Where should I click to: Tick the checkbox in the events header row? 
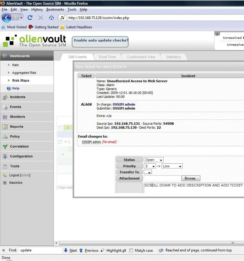click(60, 127)
